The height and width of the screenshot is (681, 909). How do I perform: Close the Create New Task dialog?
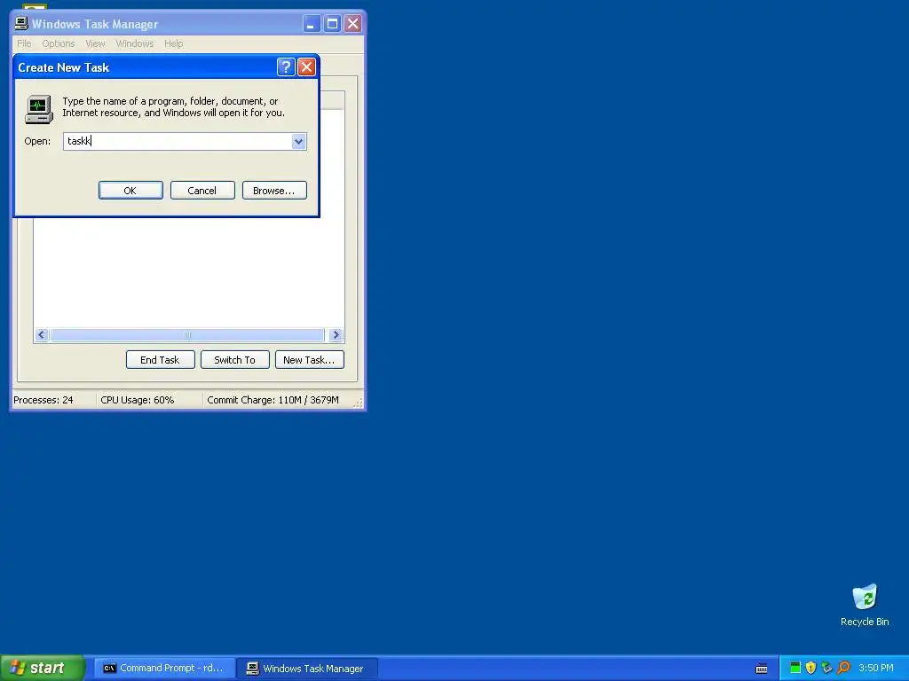click(x=306, y=67)
